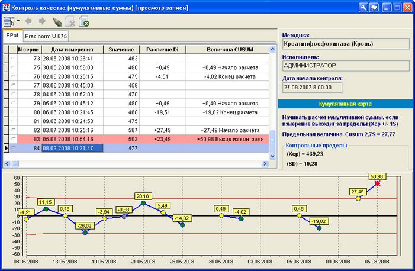Click the forward arrow navigation icon
Viewport: 415px width, 271px height.
click(42, 21)
